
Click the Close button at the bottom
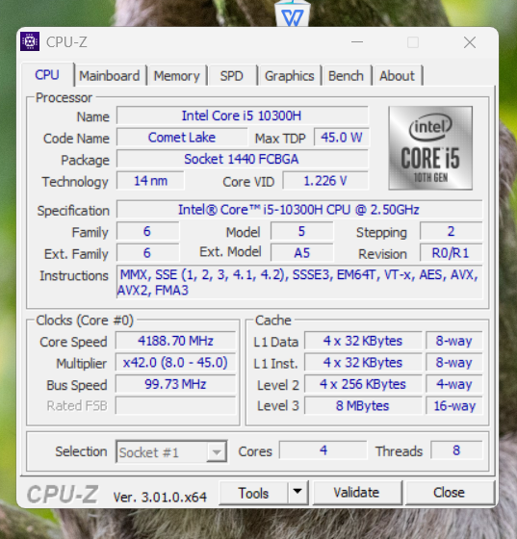coord(450,493)
